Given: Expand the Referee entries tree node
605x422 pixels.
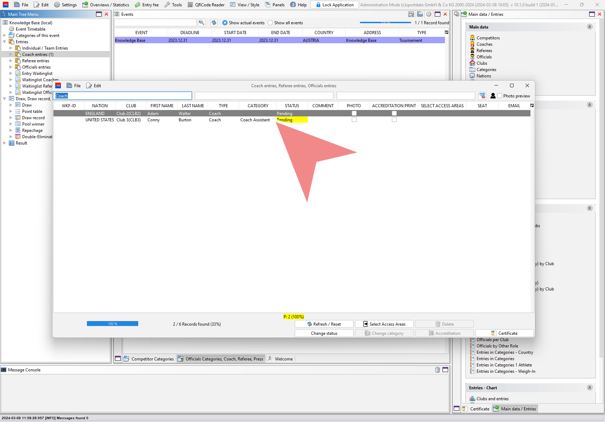Looking at the screenshot, I should click(11, 61).
